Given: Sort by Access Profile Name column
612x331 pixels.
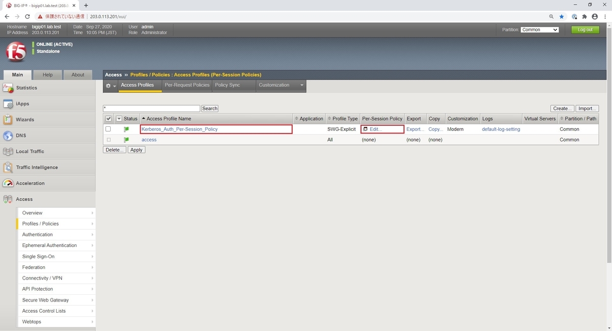Looking at the screenshot, I should 169,119.
